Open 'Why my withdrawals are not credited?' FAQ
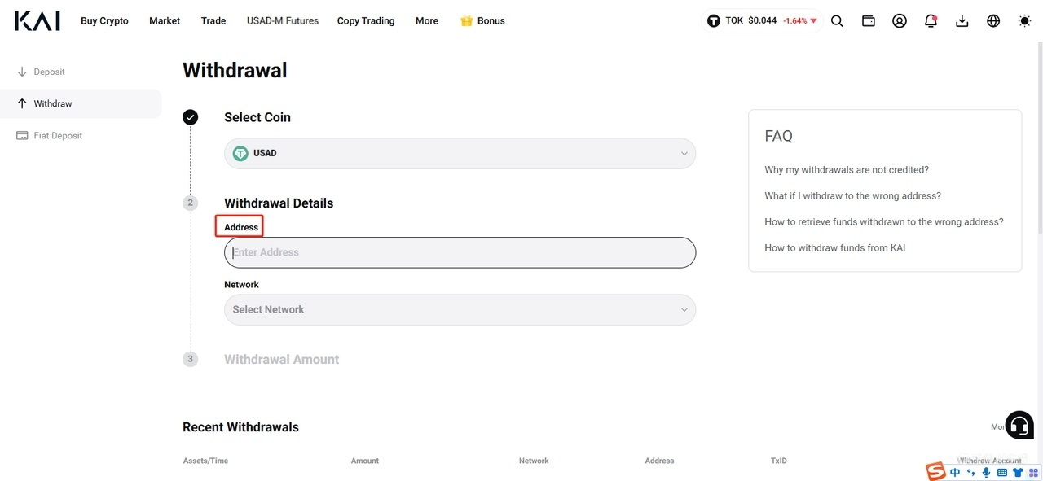 click(847, 170)
